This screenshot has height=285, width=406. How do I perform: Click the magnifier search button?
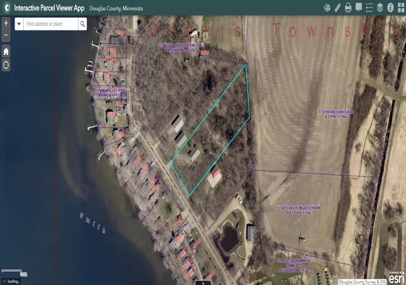(x=82, y=24)
